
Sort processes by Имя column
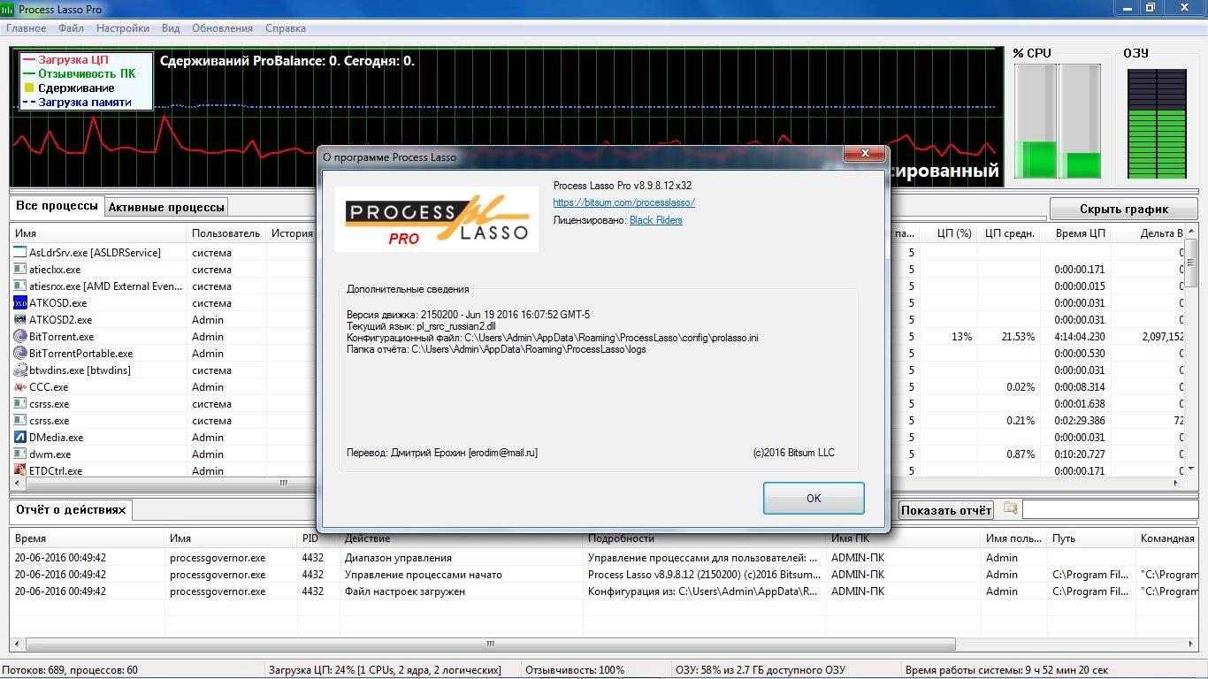99,233
